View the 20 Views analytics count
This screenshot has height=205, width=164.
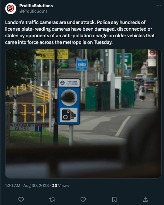pyautogui.click(x=60, y=186)
